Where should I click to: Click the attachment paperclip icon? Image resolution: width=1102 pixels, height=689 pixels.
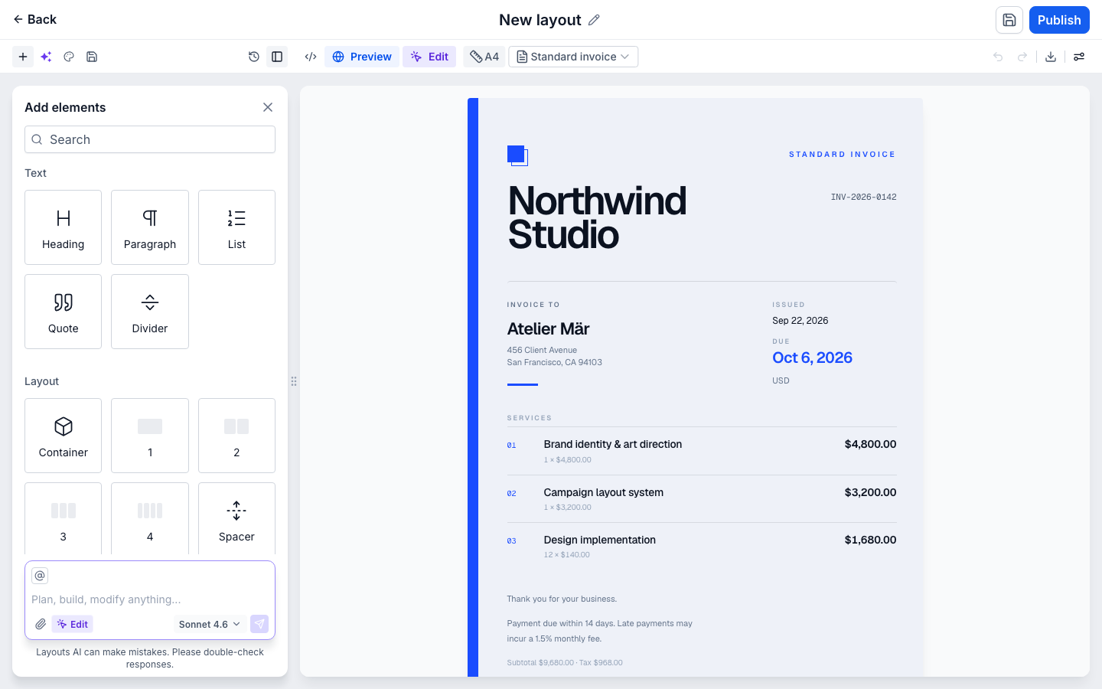click(x=41, y=624)
